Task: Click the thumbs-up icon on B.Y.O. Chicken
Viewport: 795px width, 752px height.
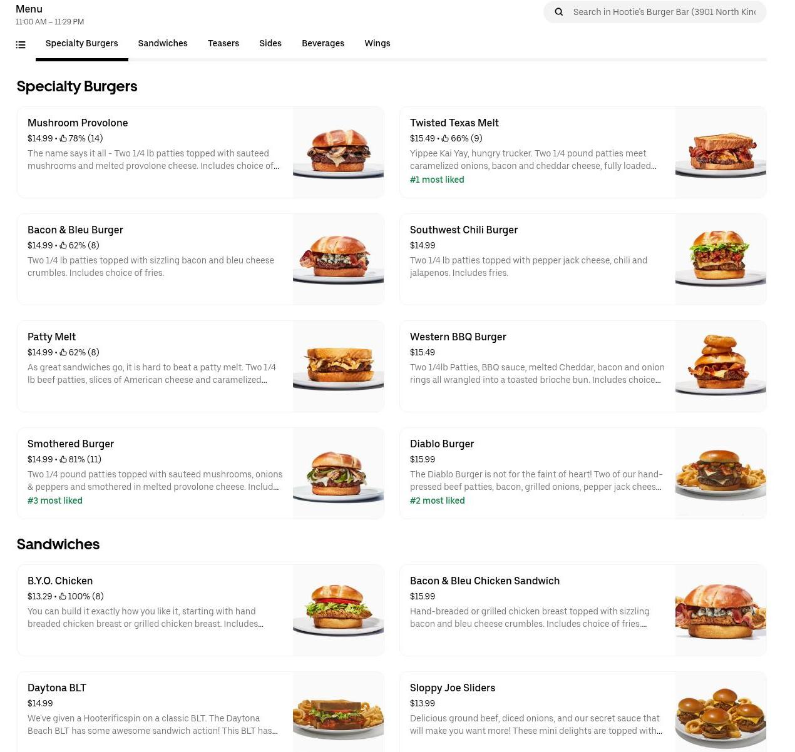Action: (x=63, y=596)
